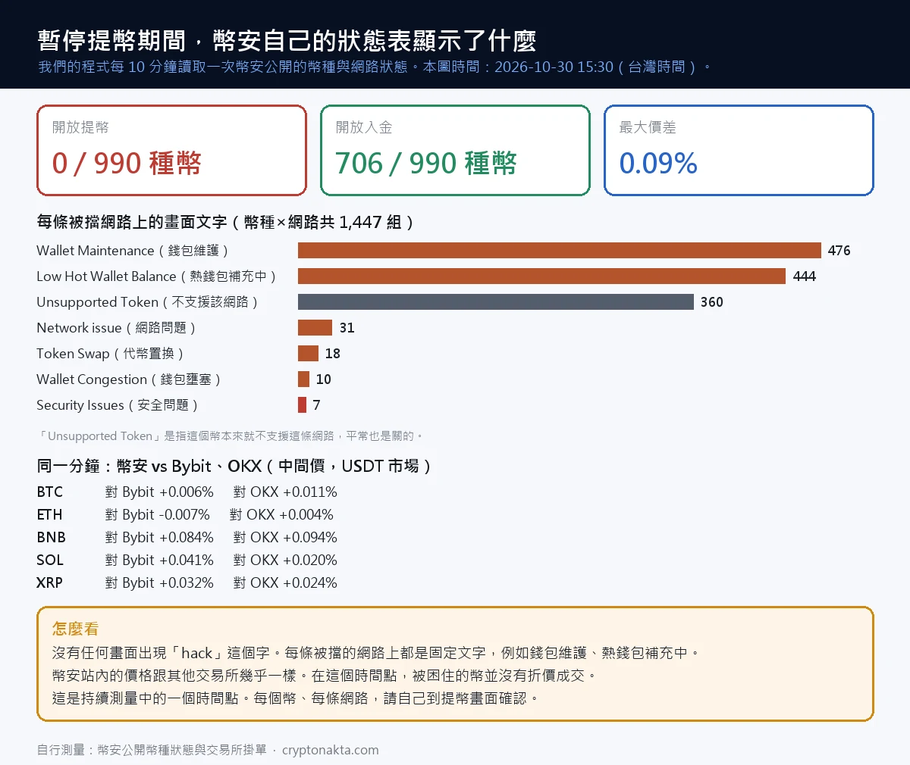Click the heading 幣安 vs Bybit、OKX

click(235, 466)
